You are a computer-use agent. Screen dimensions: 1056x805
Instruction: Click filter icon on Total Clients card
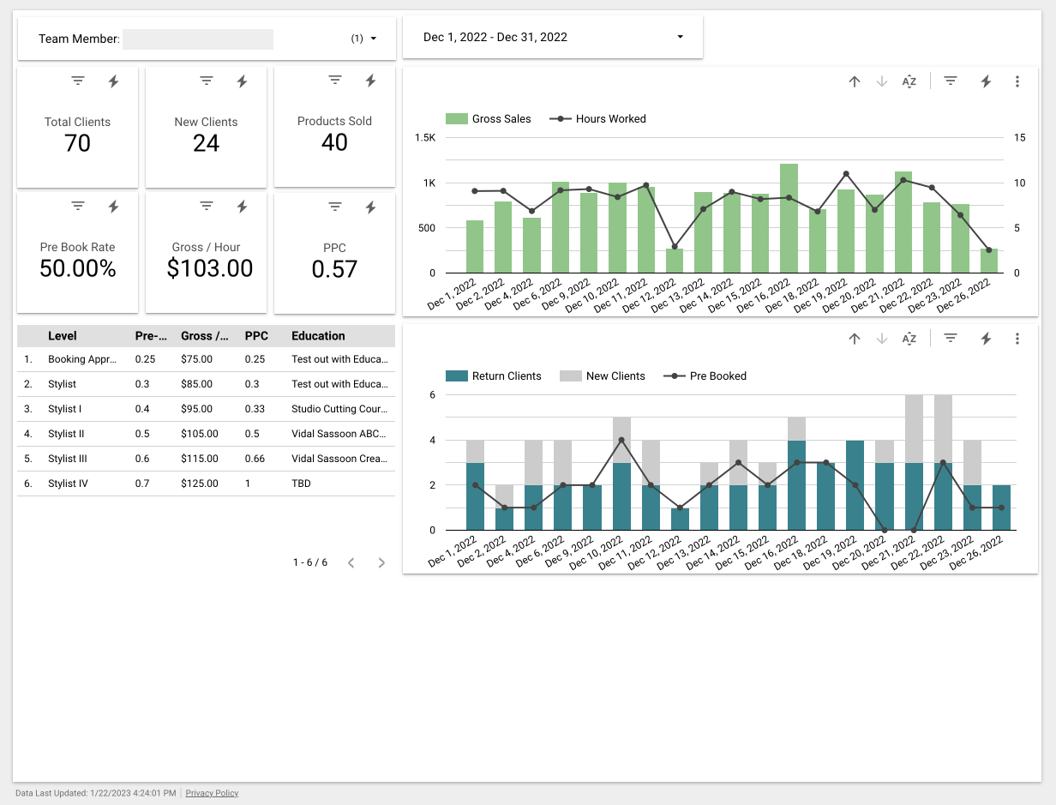pos(78,81)
